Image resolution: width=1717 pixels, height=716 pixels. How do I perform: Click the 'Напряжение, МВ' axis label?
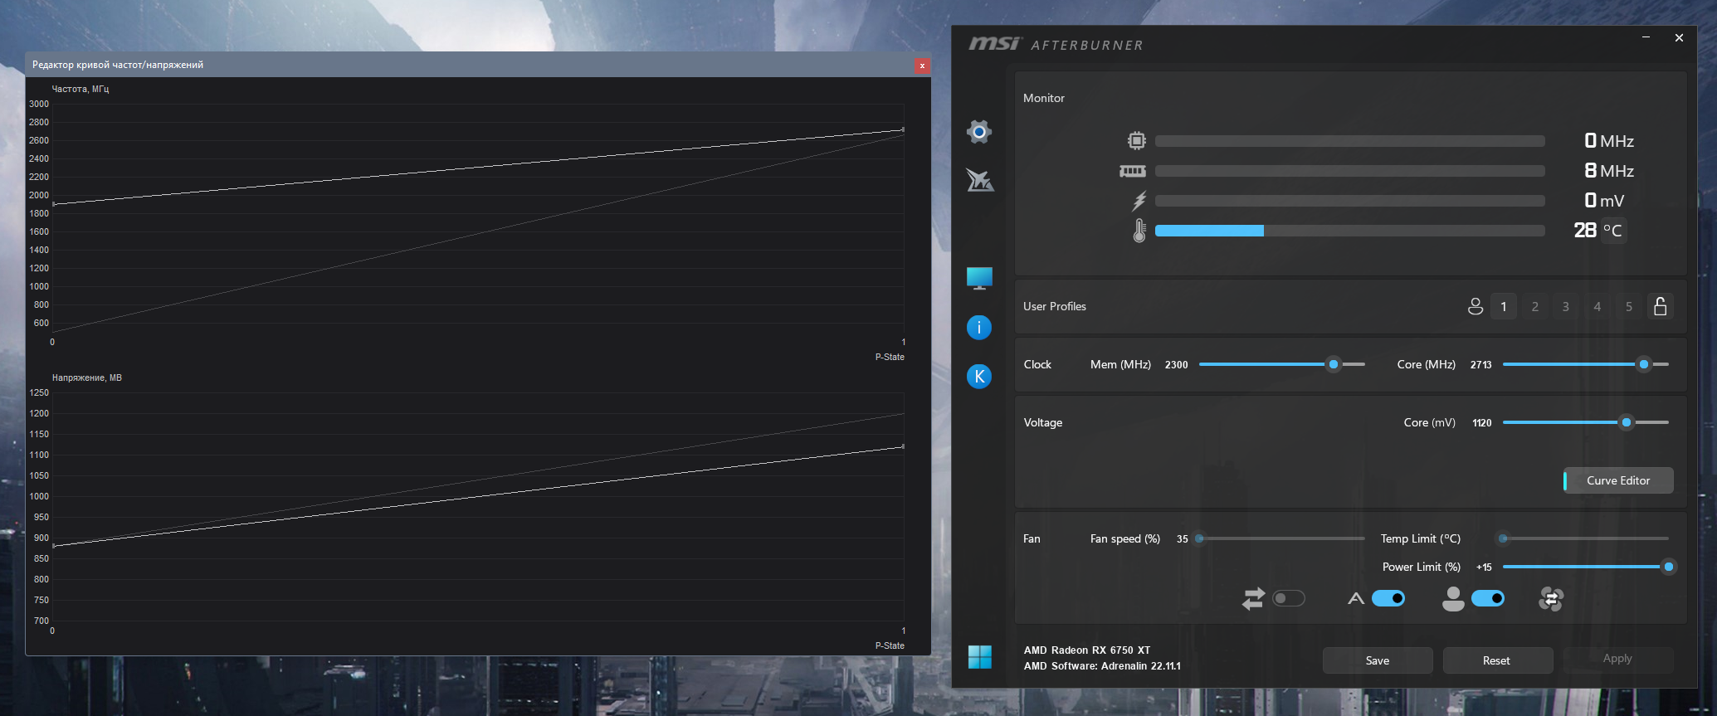[x=87, y=377]
